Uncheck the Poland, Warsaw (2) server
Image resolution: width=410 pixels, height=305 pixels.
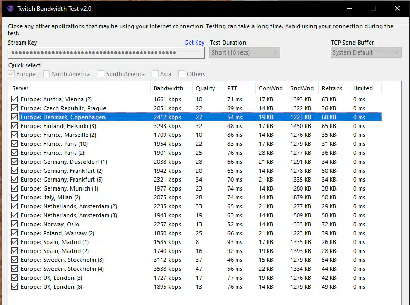click(15, 233)
